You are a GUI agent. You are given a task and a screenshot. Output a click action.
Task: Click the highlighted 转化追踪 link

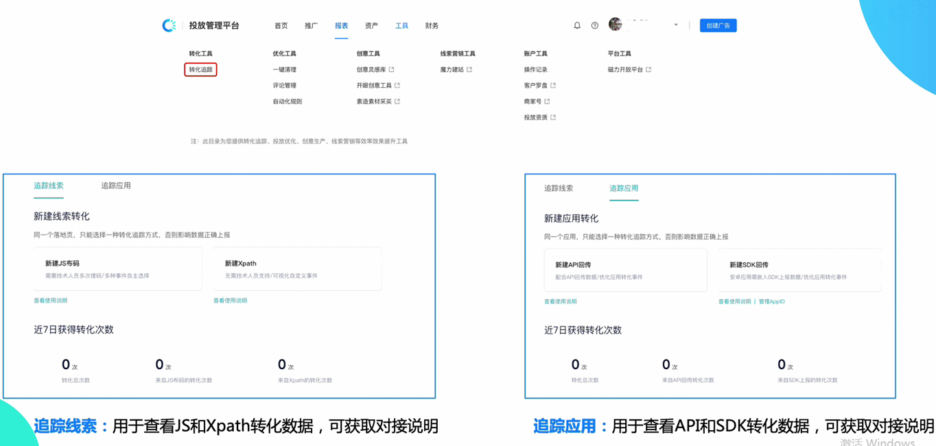pos(200,69)
